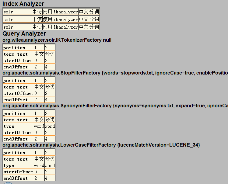Viewport: 228px width, 184px height.
Task: Click type "word" under 中文 in SynonymFilterFactory table
Action: (39, 126)
